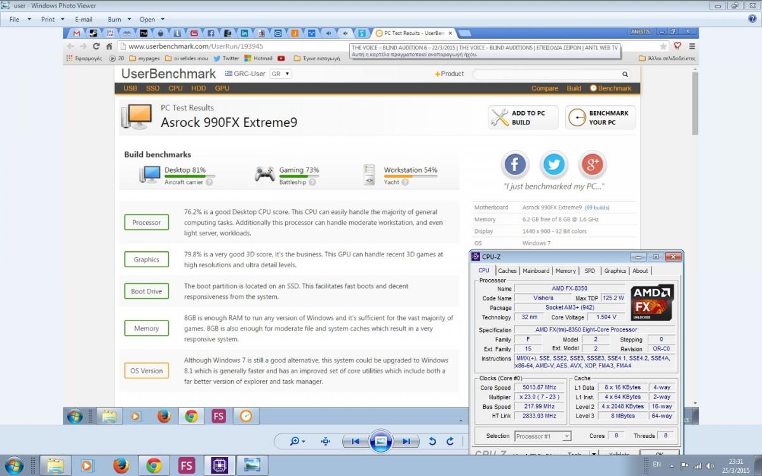This screenshot has height=476, width=762.
Task: Click the CPU category in orange nav bar
Action: (x=175, y=88)
